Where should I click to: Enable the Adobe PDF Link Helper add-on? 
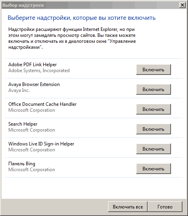[x=154, y=70]
